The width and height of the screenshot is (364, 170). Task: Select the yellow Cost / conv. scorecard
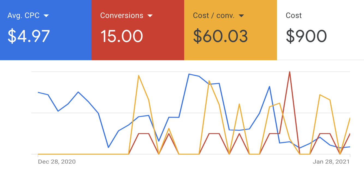(231, 30)
